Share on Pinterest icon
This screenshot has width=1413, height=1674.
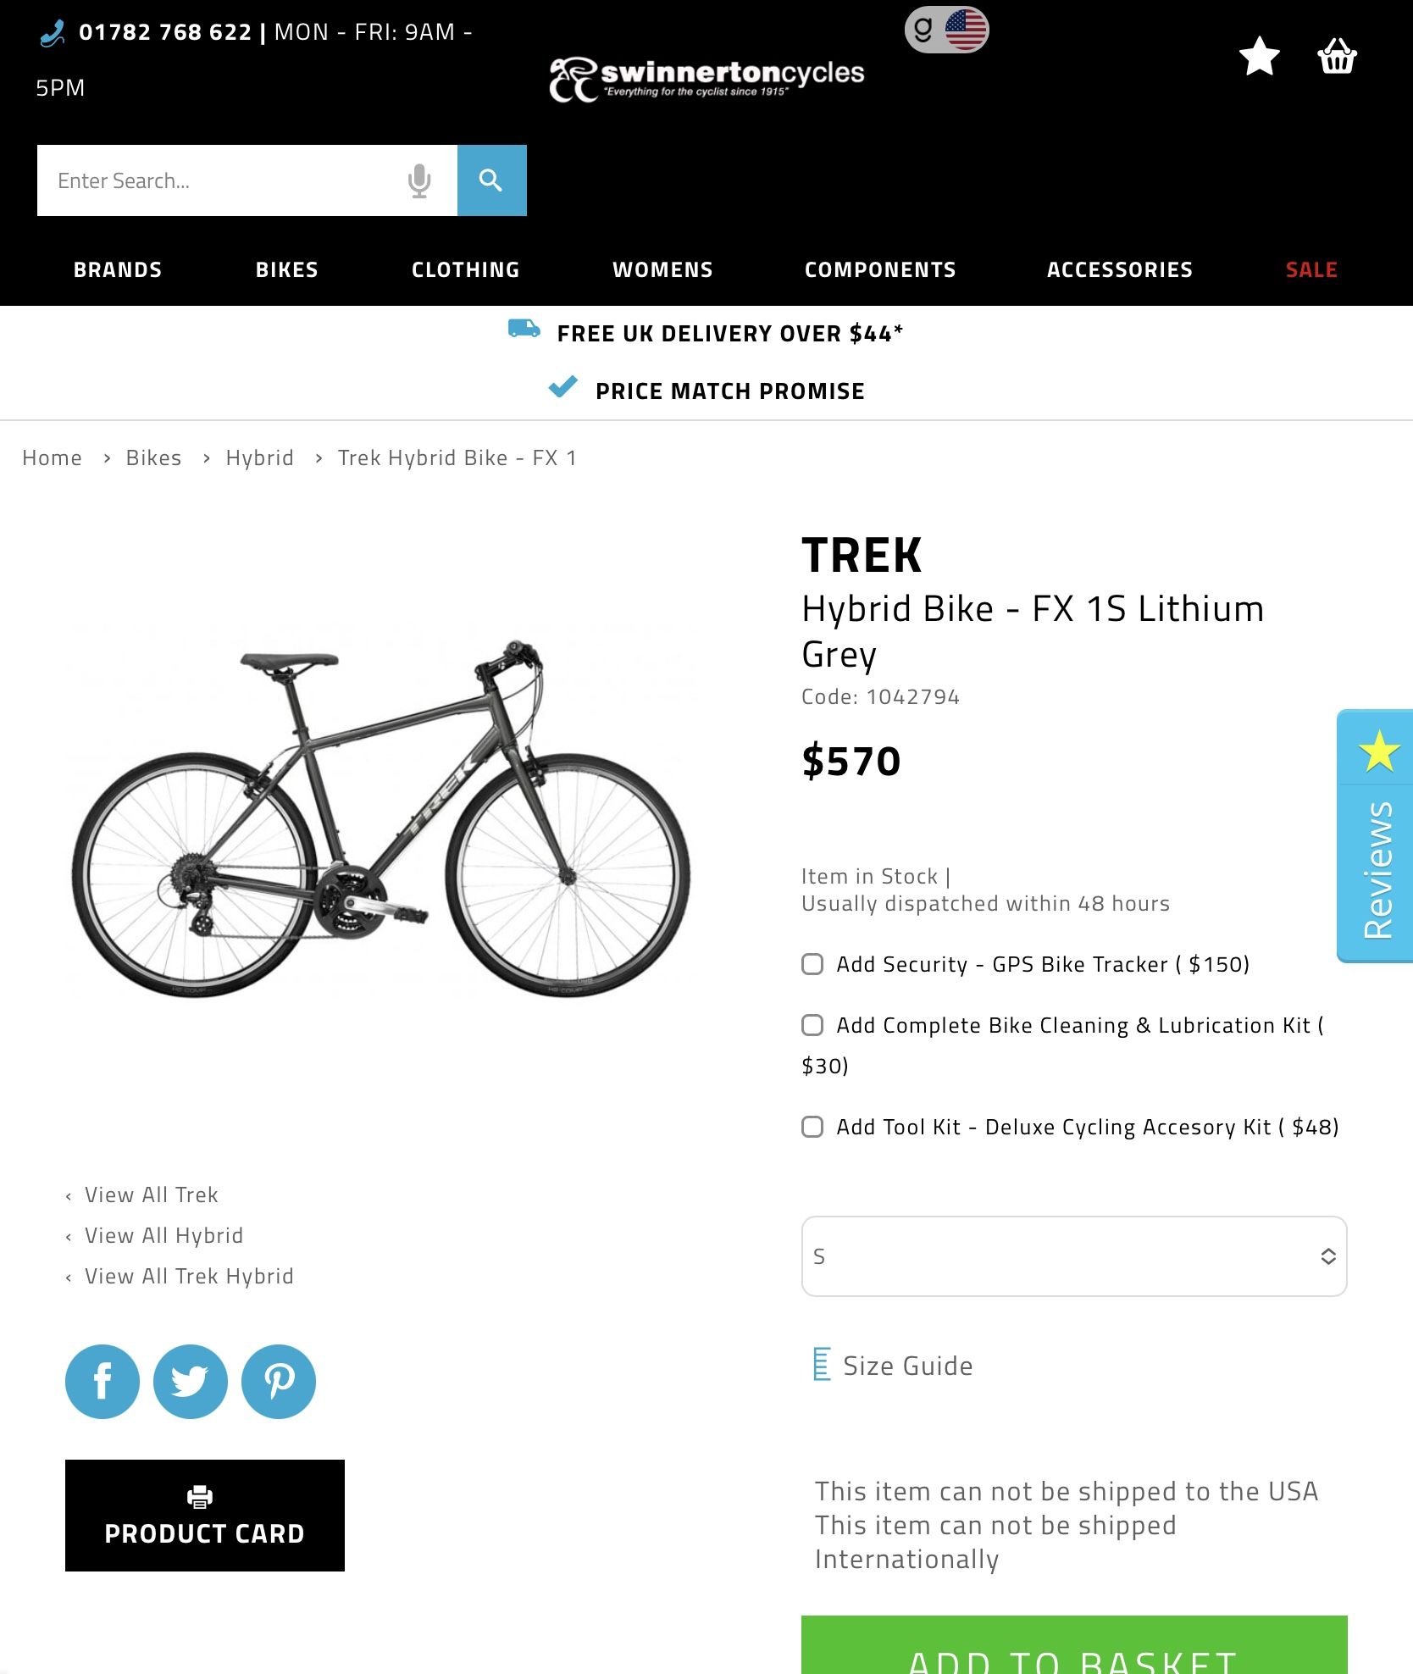(x=279, y=1382)
